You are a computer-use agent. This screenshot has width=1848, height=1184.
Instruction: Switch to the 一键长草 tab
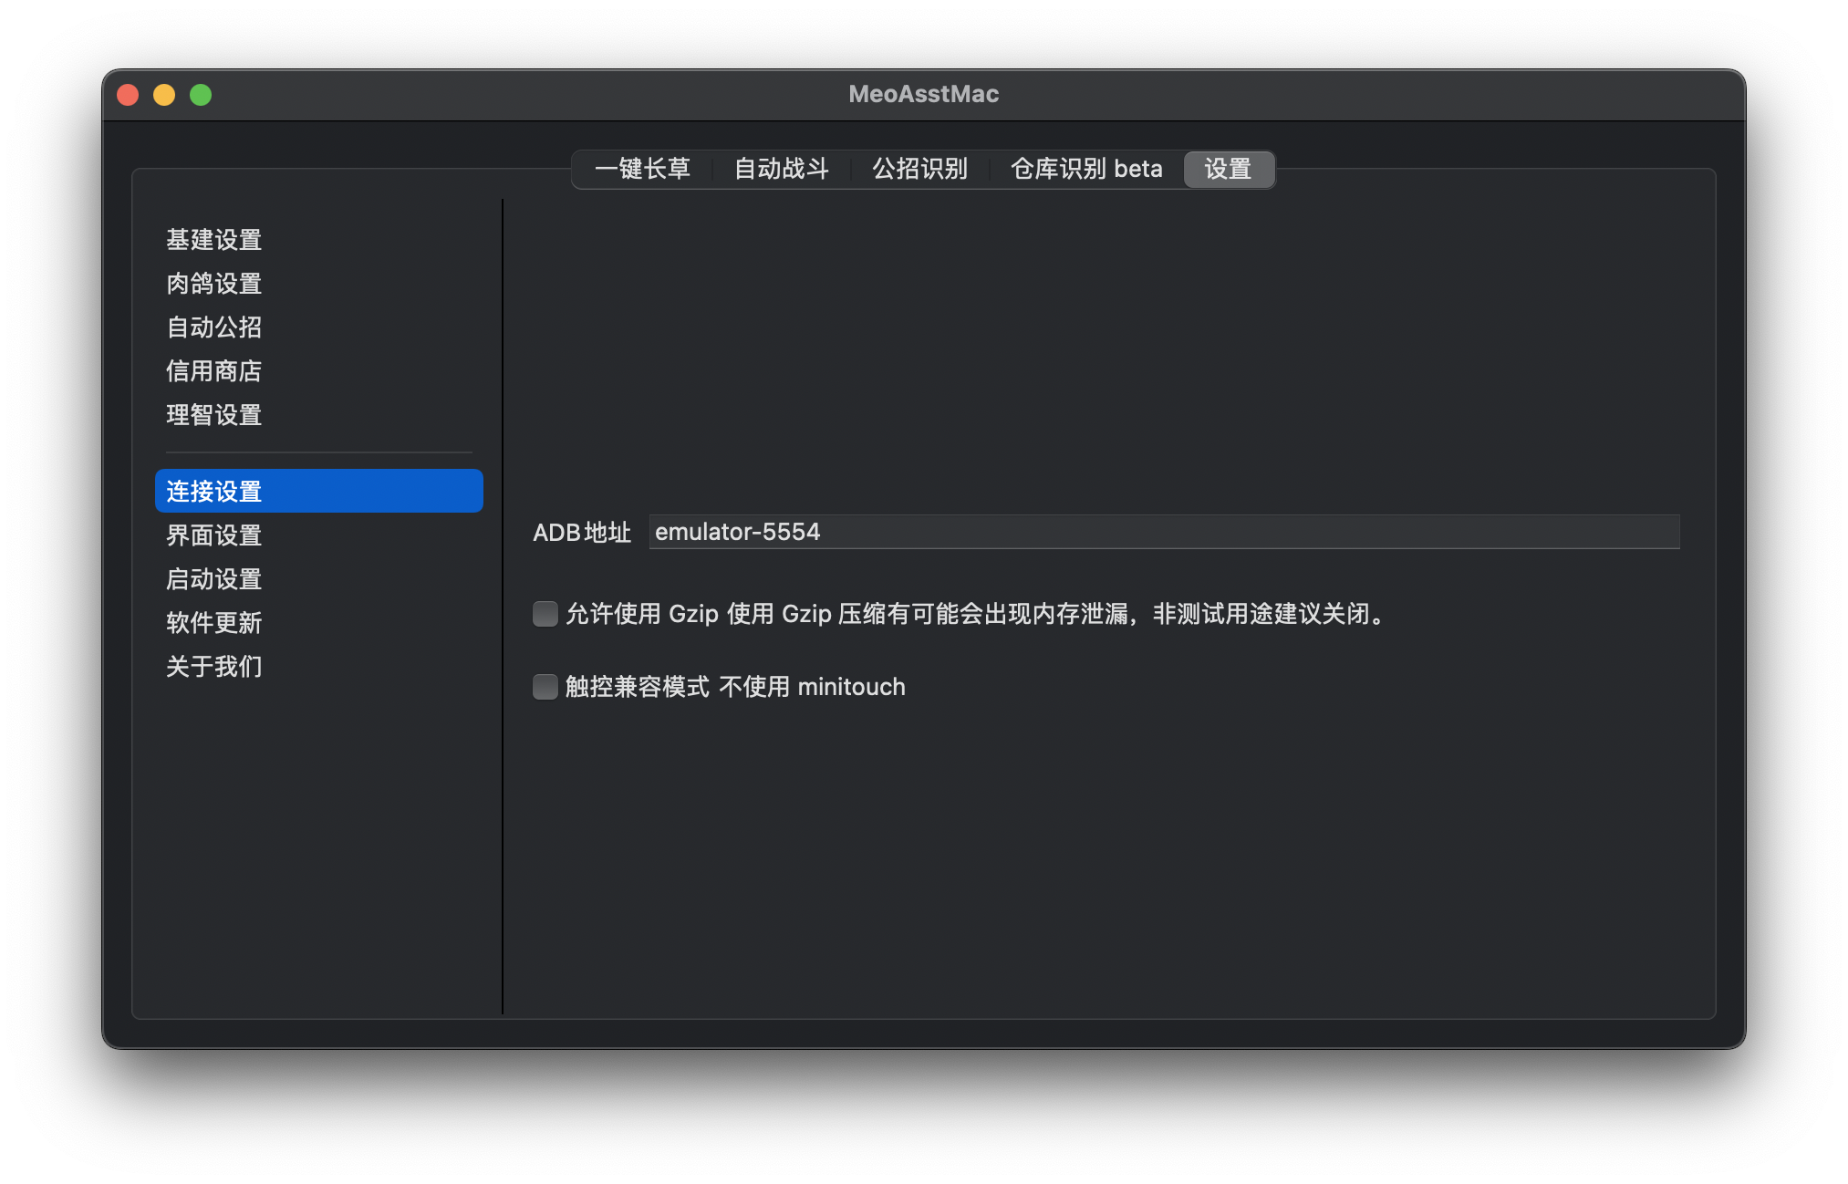pyautogui.click(x=642, y=169)
